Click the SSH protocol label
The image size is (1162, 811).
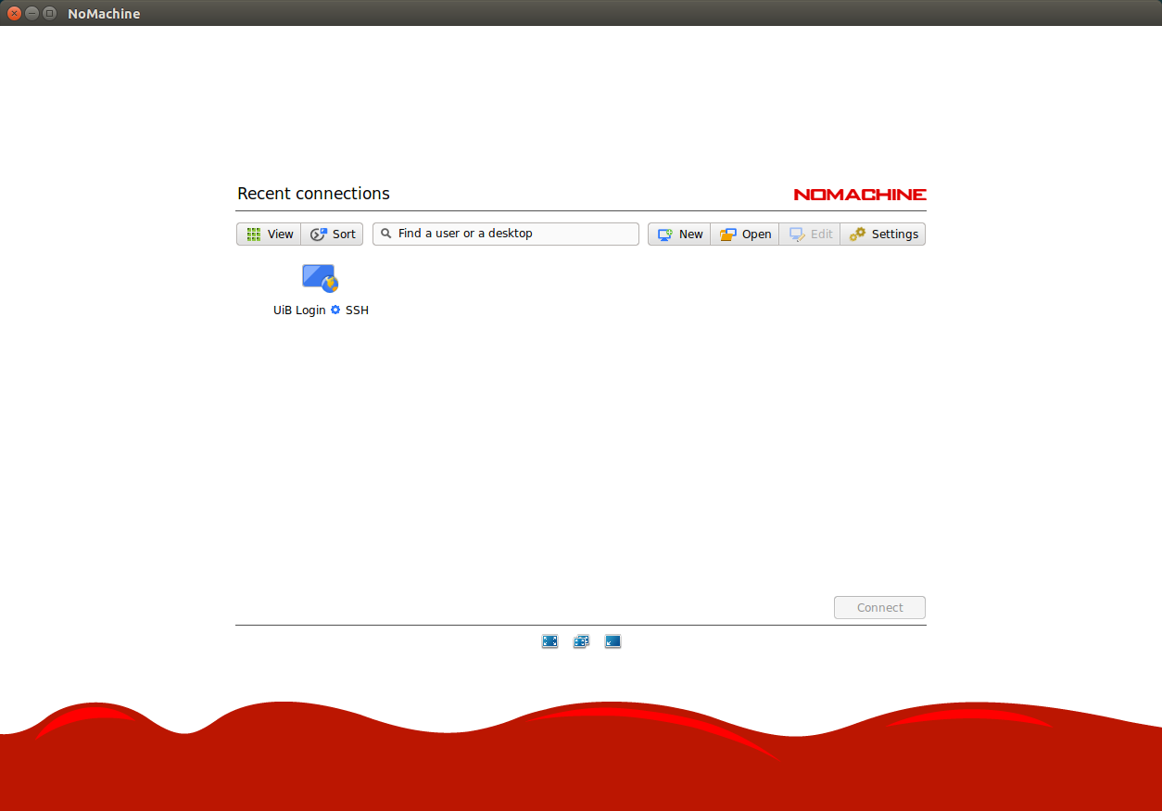coord(357,310)
